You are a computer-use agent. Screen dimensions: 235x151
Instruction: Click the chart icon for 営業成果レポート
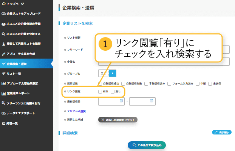click(4, 94)
